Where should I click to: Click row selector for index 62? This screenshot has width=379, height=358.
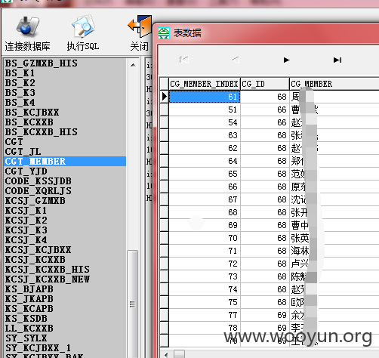click(164, 148)
